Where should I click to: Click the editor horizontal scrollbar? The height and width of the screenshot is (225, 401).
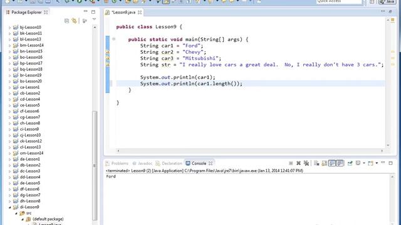point(250,151)
